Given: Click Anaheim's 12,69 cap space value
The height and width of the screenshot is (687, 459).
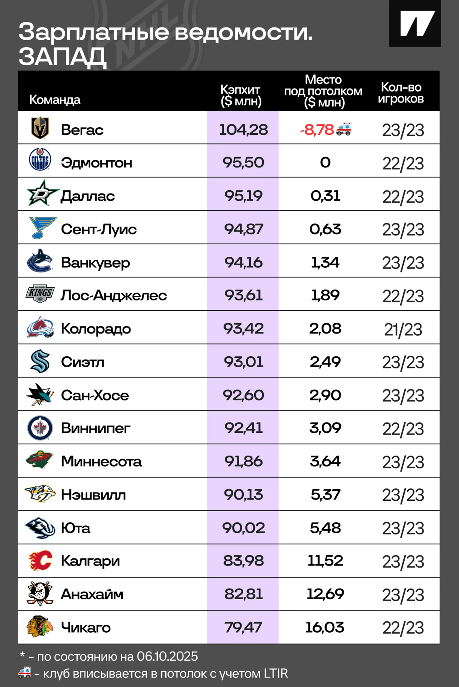Looking at the screenshot, I should click(325, 594).
